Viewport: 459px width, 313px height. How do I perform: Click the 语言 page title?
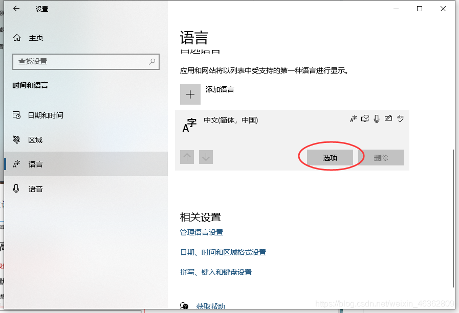pos(194,38)
